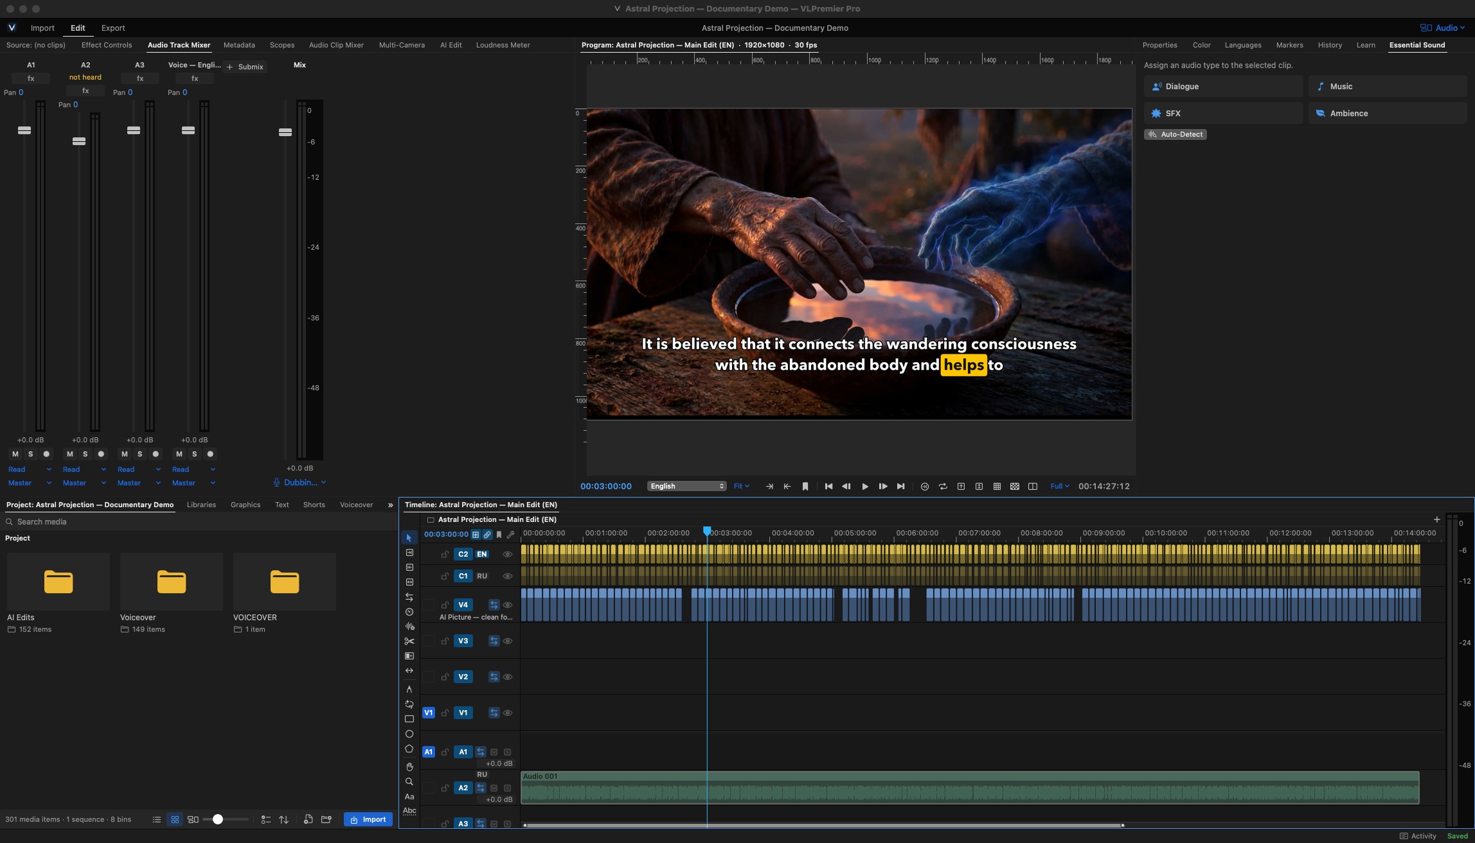Image resolution: width=1475 pixels, height=843 pixels.
Task: Select the slip tool double-arrow icon
Action: coord(409,671)
